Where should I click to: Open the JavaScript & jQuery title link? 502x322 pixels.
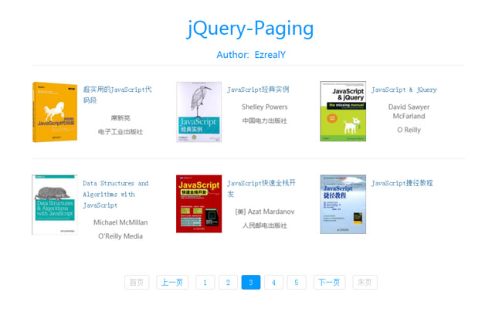pyautogui.click(x=404, y=90)
